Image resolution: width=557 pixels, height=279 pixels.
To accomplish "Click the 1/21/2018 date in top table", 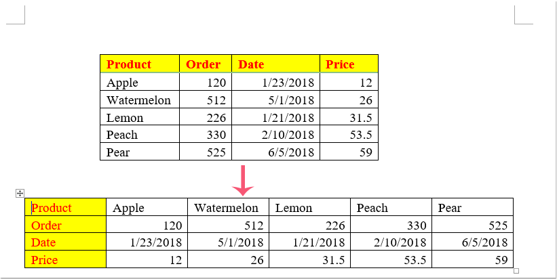I will pos(288,118).
